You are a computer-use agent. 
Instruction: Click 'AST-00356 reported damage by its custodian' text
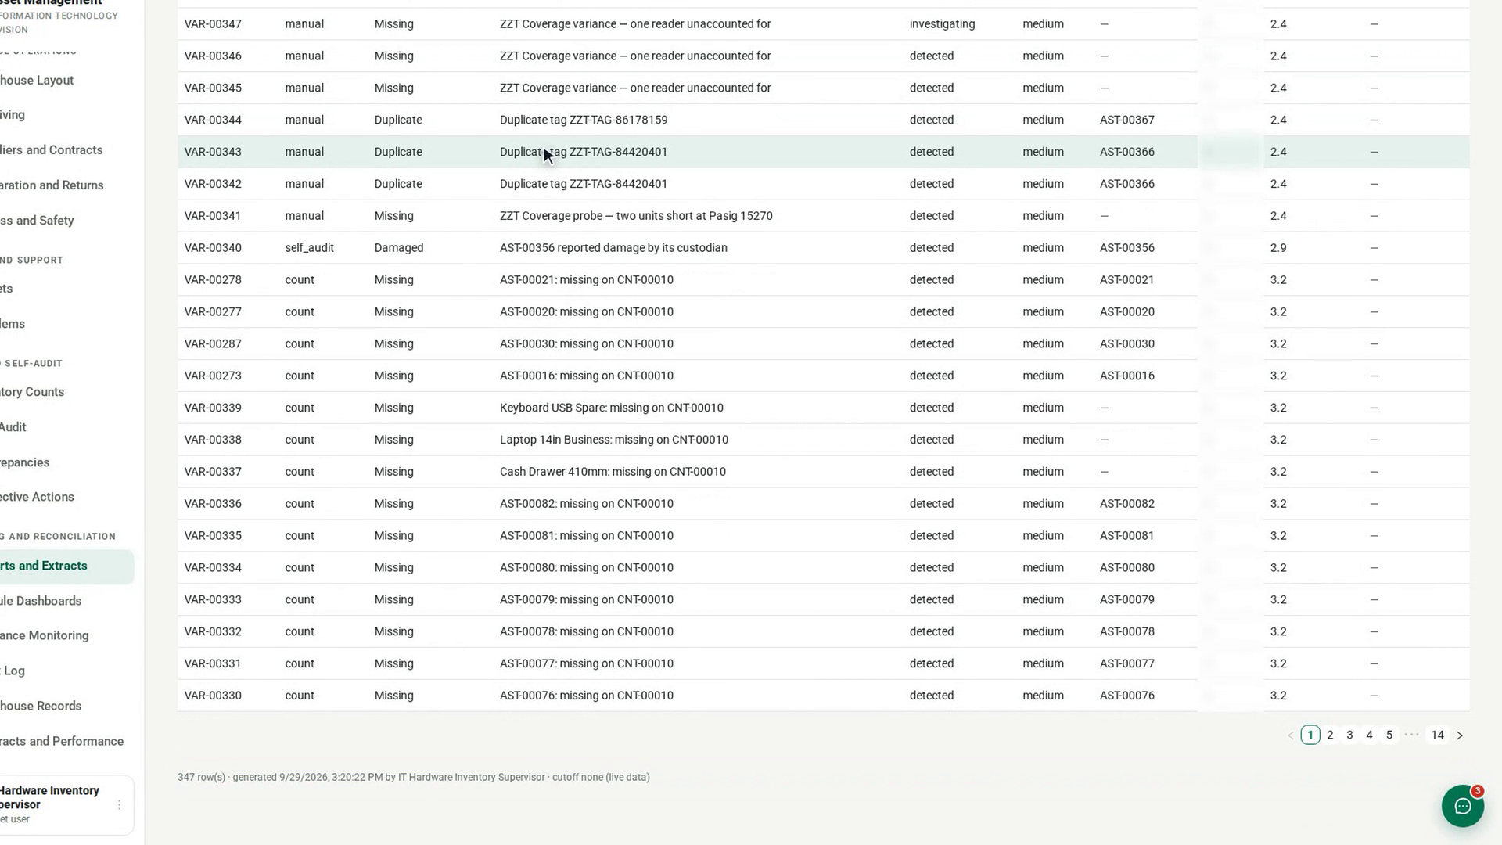613,248
